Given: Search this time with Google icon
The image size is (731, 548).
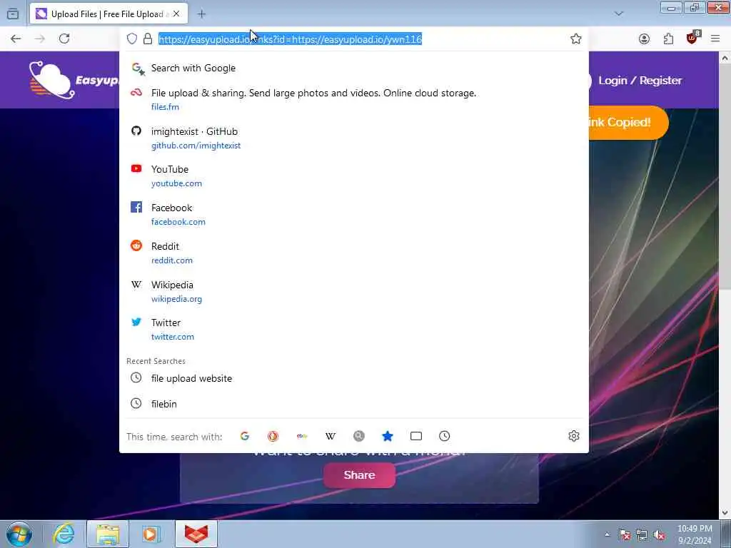Looking at the screenshot, I should point(245,436).
